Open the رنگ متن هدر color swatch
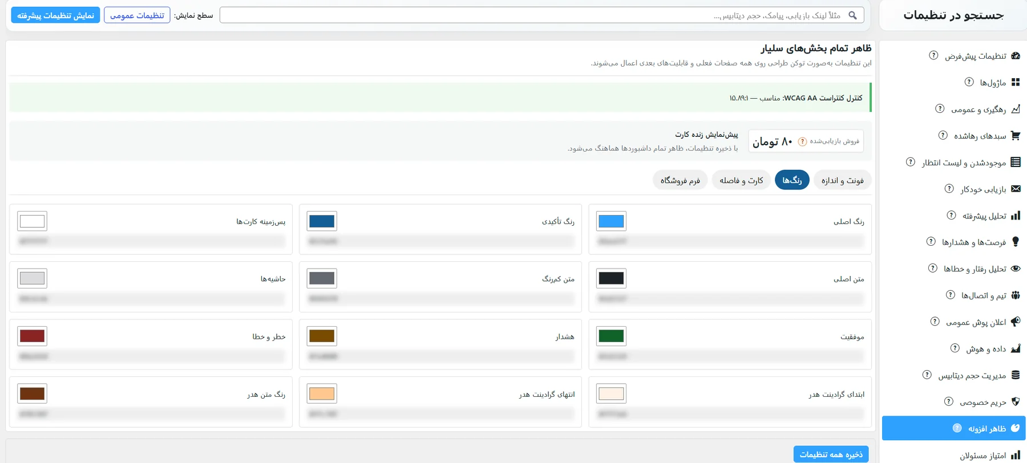The image size is (1027, 463). [32, 393]
